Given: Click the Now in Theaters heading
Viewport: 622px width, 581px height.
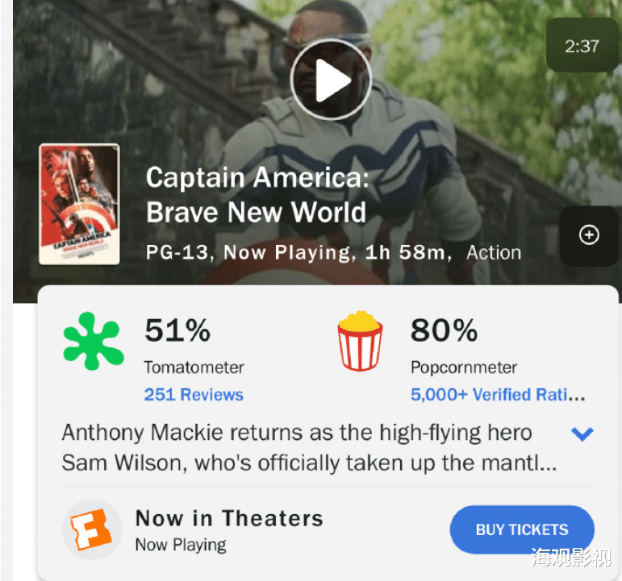Looking at the screenshot, I should [229, 518].
